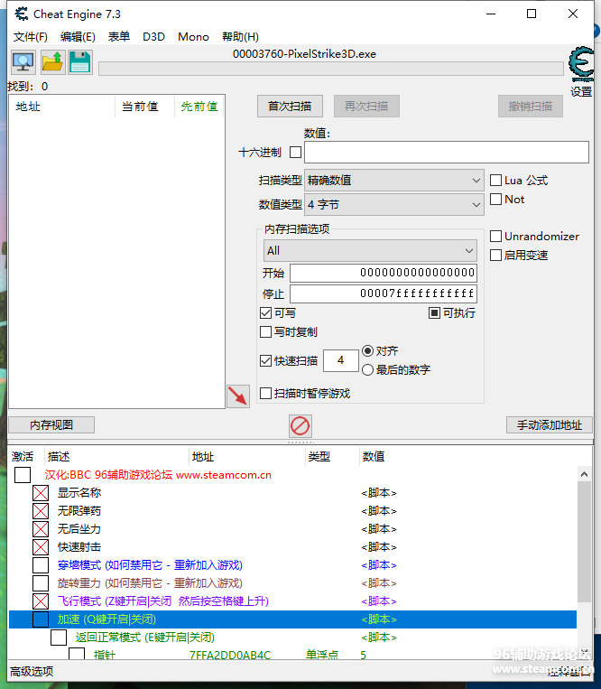Deactivate the 飞行模式 script
This screenshot has width=601, height=689.
click(x=41, y=601)
